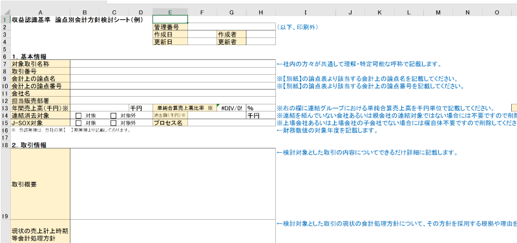
Task: Select column D header
Action: click(141, 12)
